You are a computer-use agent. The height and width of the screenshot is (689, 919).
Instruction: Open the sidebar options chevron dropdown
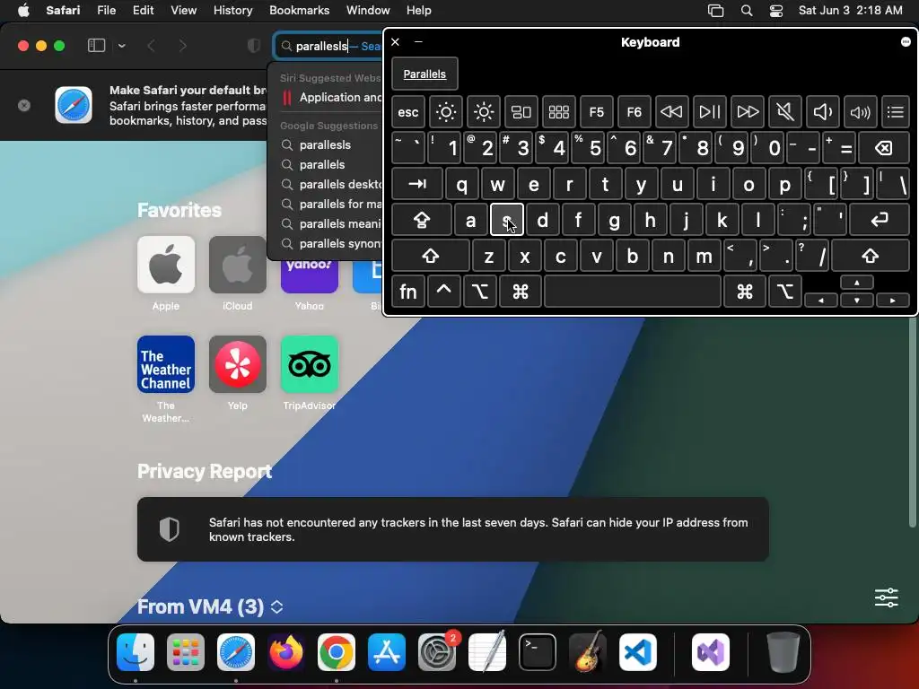tap(122, 46)
